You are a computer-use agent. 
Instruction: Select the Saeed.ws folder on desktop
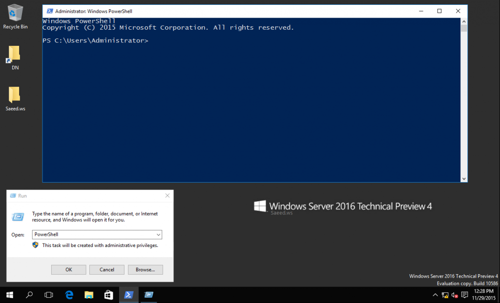pyautogui.click(x=15, y=99)
